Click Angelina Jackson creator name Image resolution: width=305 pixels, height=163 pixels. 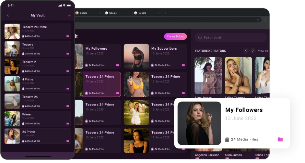(207, 155)
